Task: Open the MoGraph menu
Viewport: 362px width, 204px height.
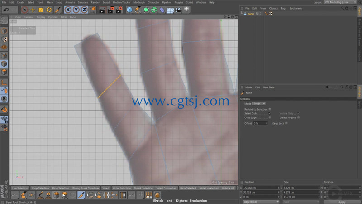Action: click(x=139, y=2)
